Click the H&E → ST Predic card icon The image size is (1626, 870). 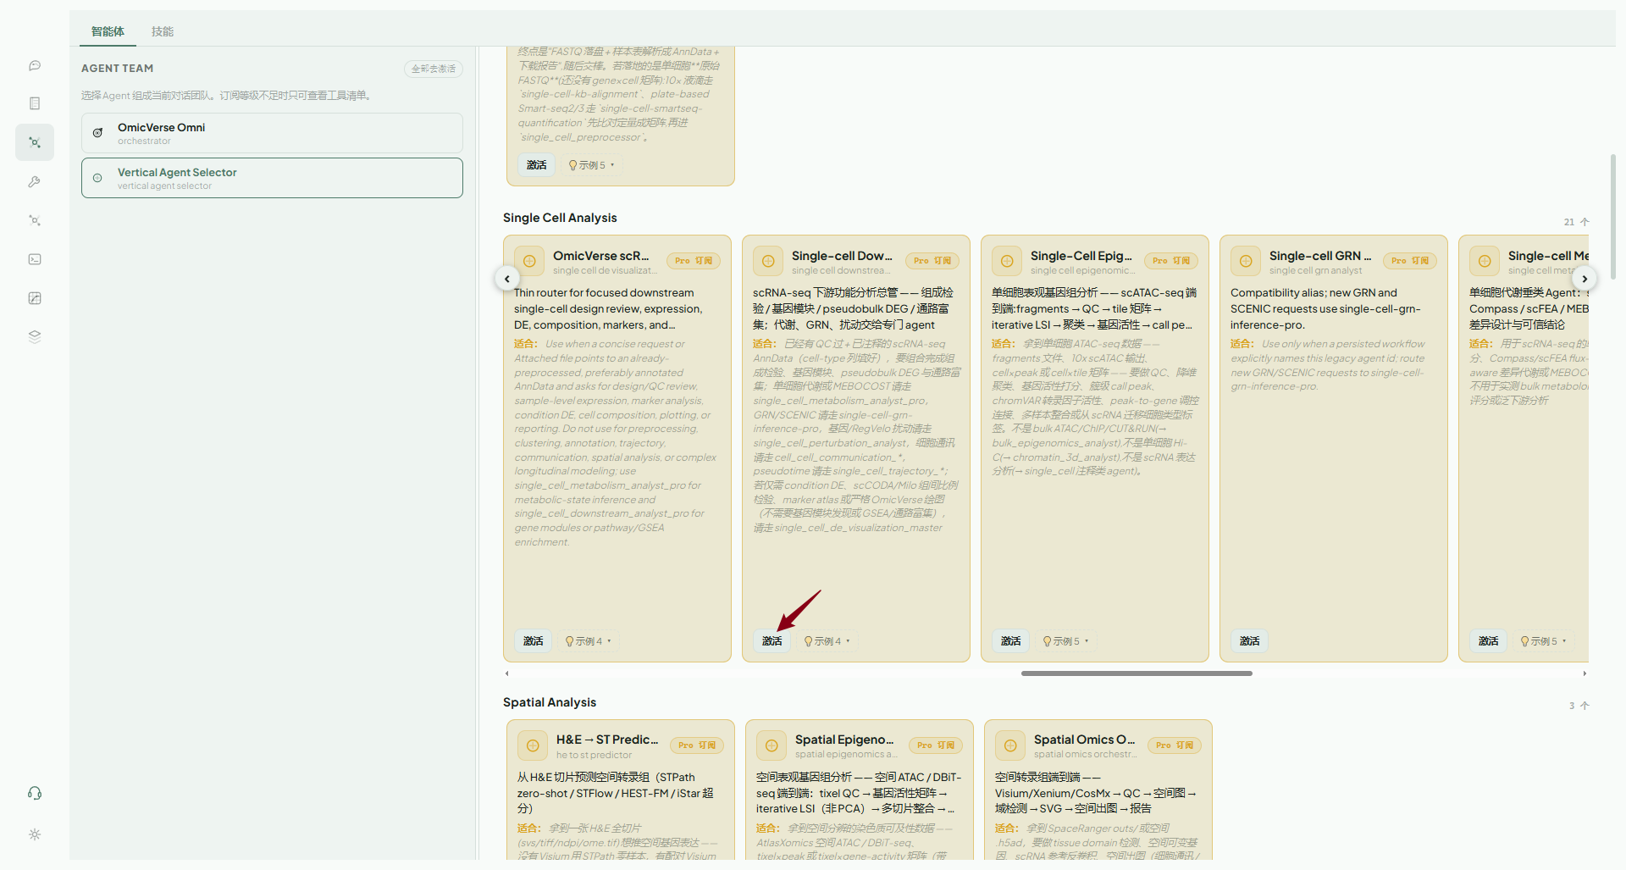click(533, 745)
